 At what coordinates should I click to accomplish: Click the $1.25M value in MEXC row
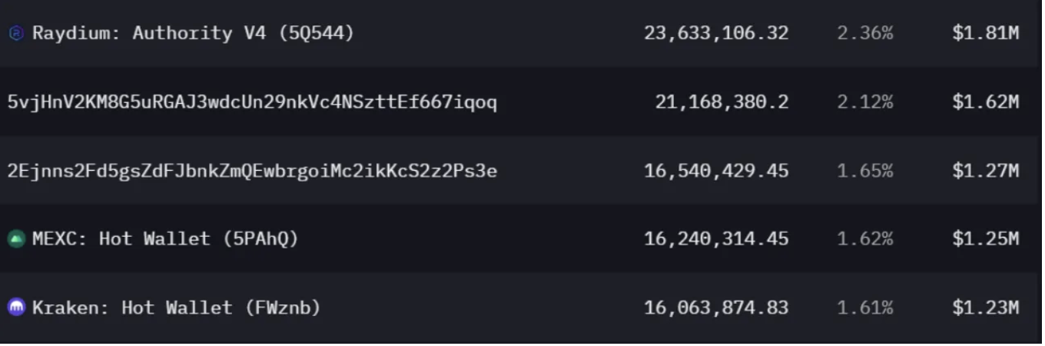click(x=986, y=239)
